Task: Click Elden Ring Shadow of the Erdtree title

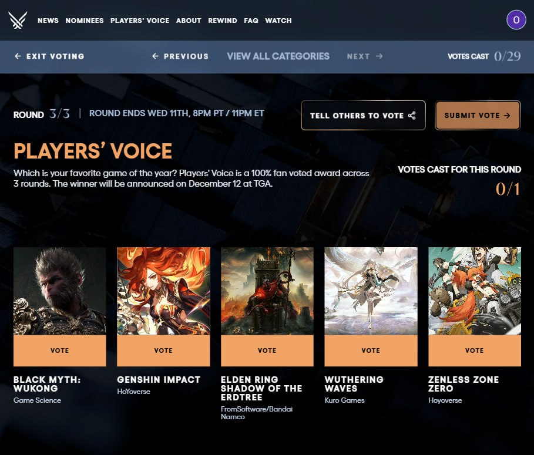Action: 261,388
